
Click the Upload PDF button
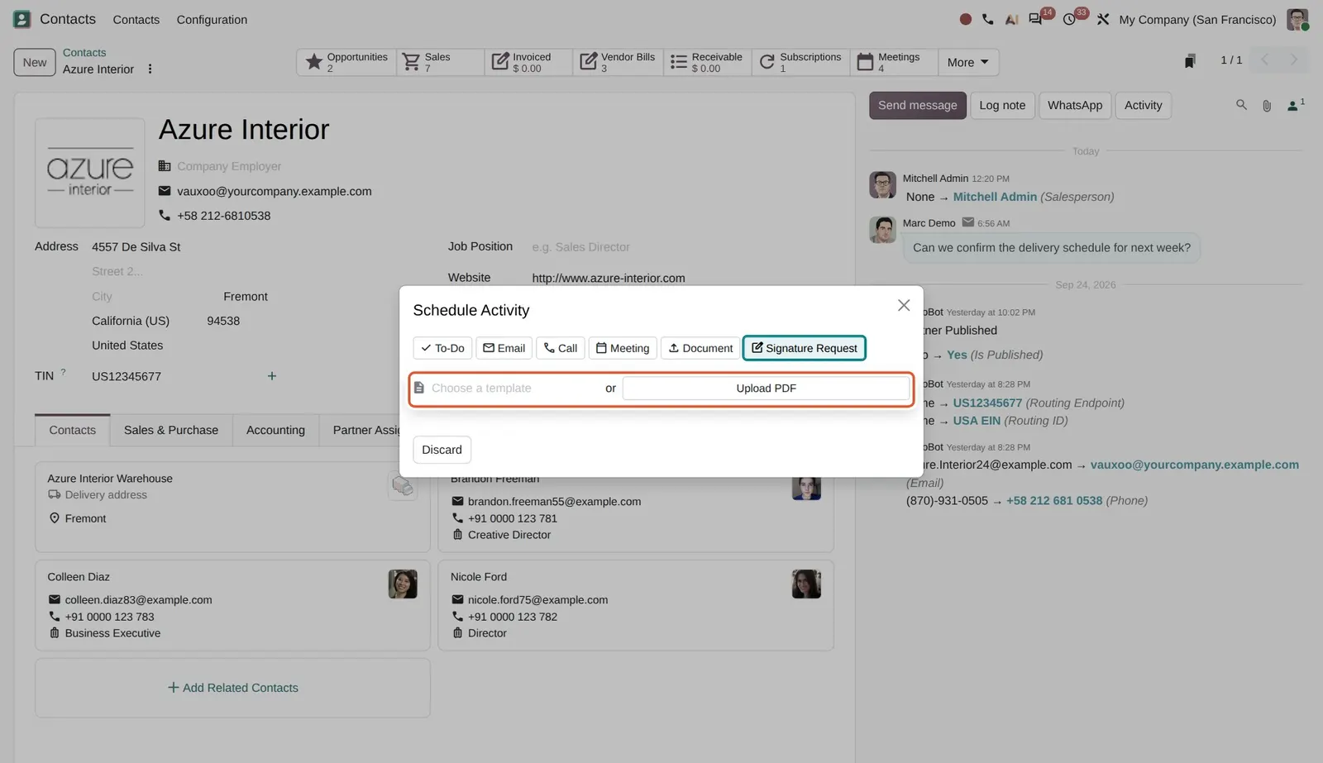(767, 389)
